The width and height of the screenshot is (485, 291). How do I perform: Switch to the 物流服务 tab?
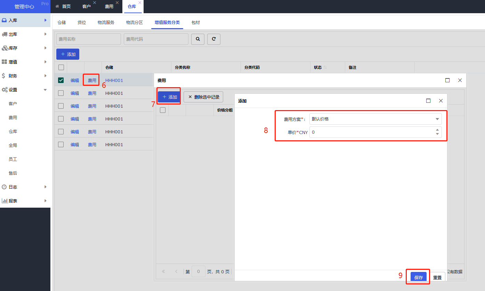[x=106, y=23]
